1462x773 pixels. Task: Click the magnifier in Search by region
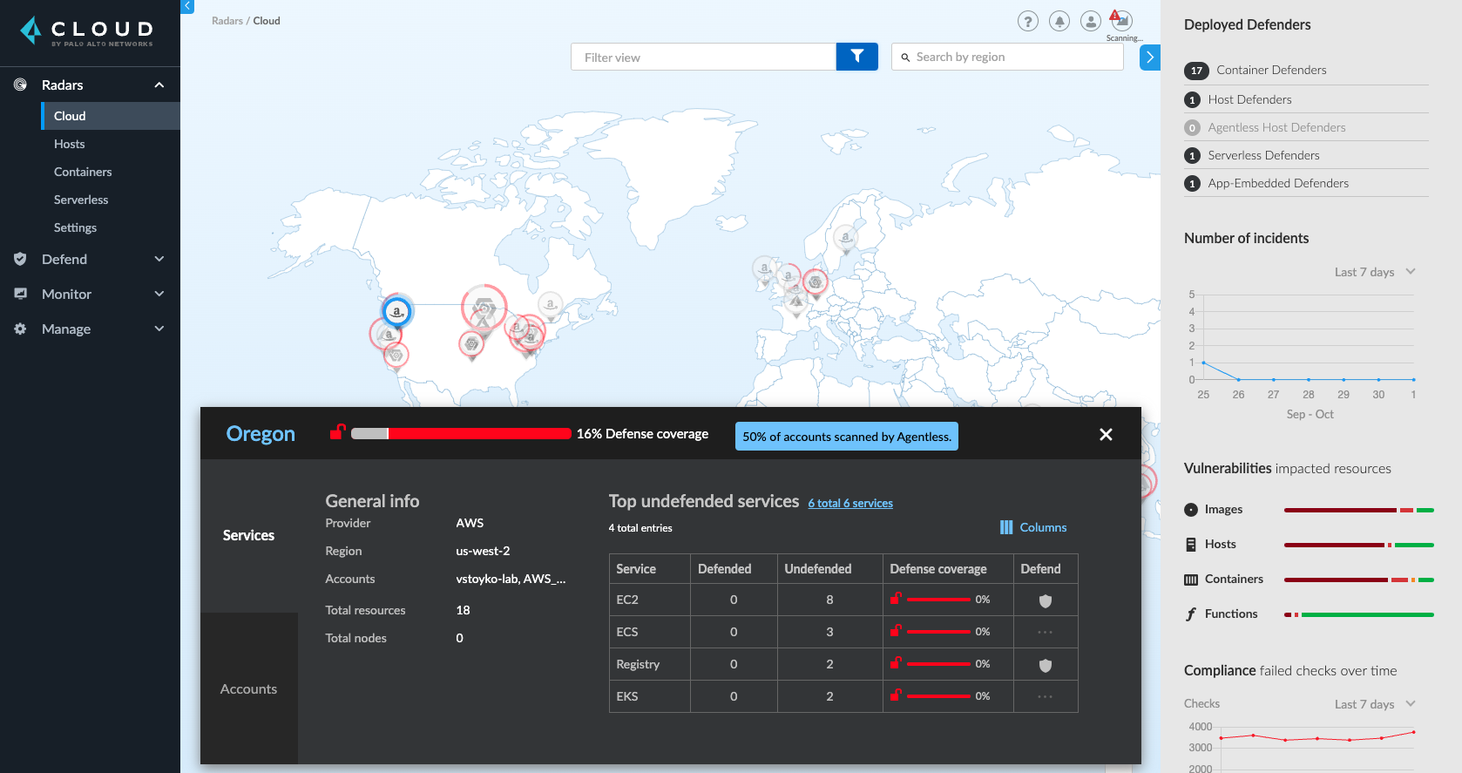[905, 58]
